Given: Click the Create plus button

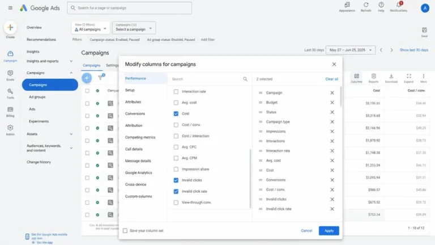Looking at the screenshot, I should [10, 27].
